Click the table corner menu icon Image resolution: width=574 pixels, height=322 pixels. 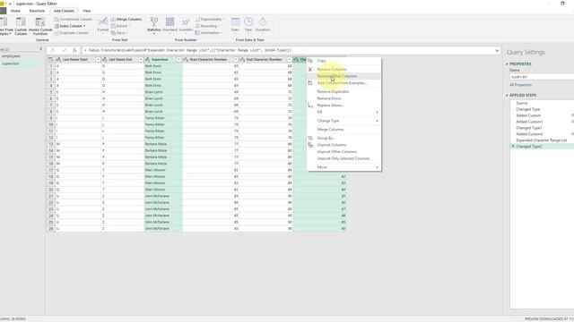pos(50,60)
